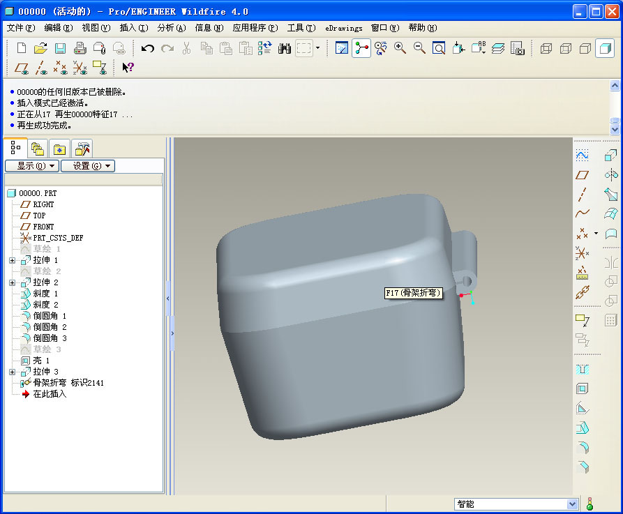Expand the 拉伸 3 feature node

point(13,372)
